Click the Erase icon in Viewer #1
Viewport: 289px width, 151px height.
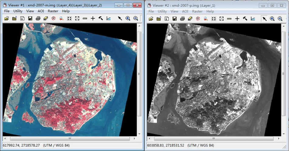46,18
